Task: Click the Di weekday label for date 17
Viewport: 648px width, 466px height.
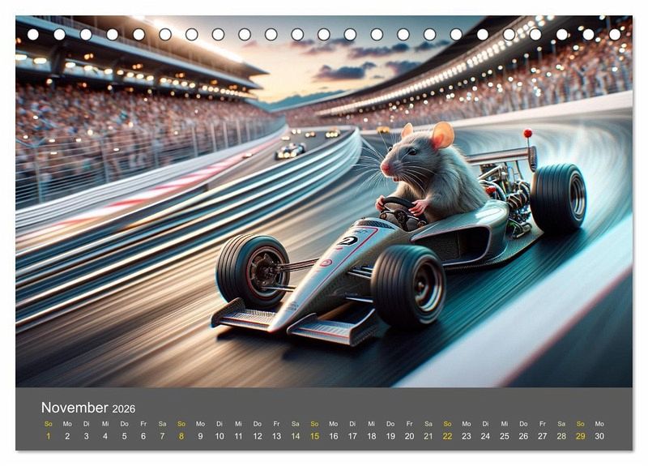Action: point(352,424)
